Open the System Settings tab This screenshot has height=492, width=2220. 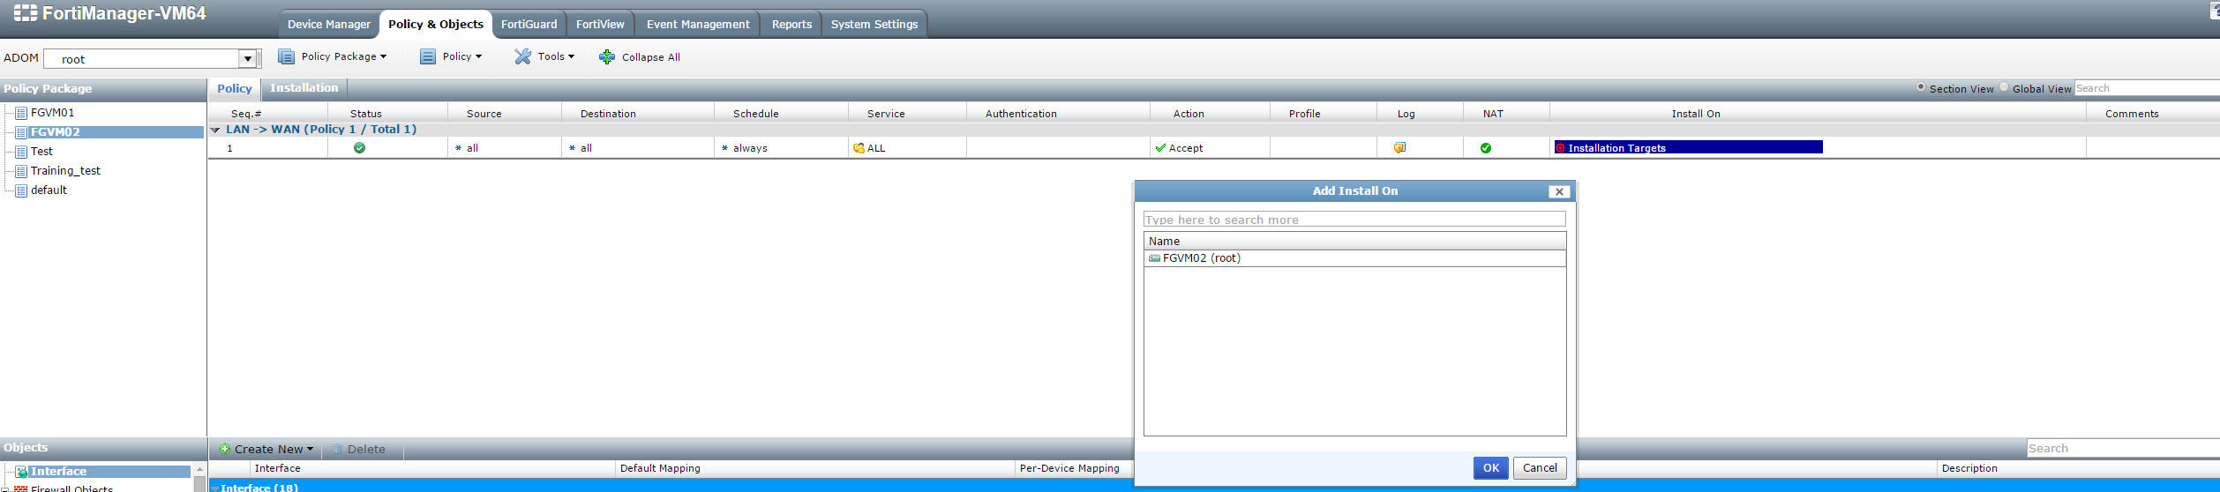(x=874, y=25)
